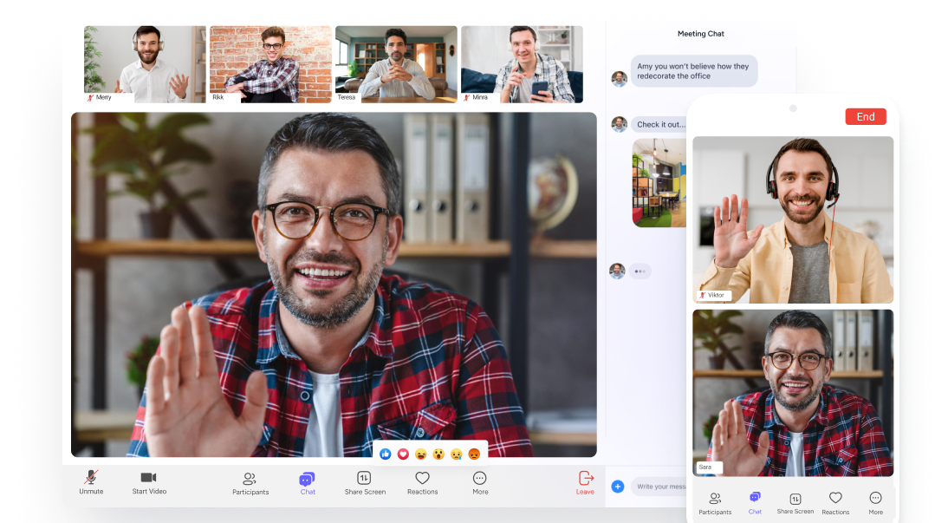This screenshot has height=523, width=935.
Task: Open Reactions heart icon in desktop toolbar
Action: pyautogui.click(x=422, y=479)
